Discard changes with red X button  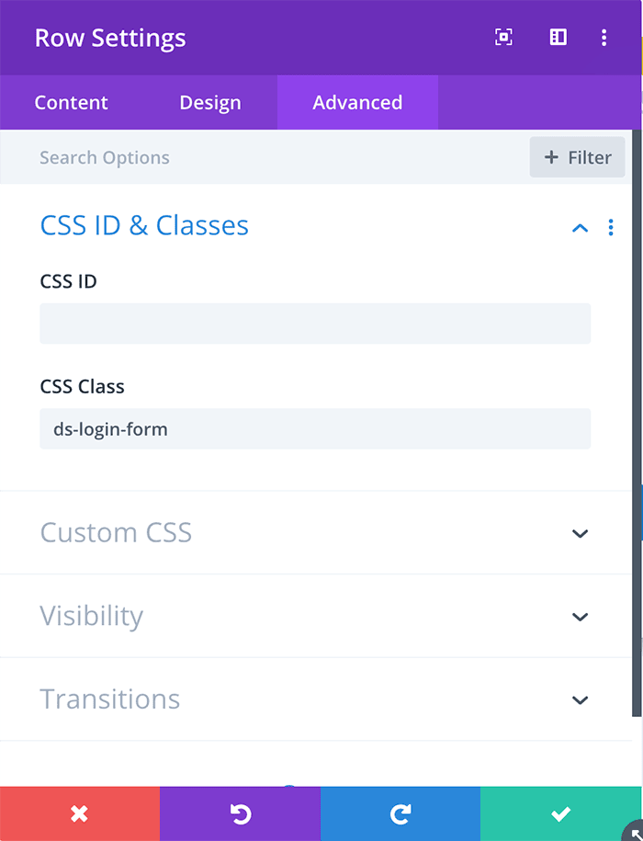[x=80, y=813]
